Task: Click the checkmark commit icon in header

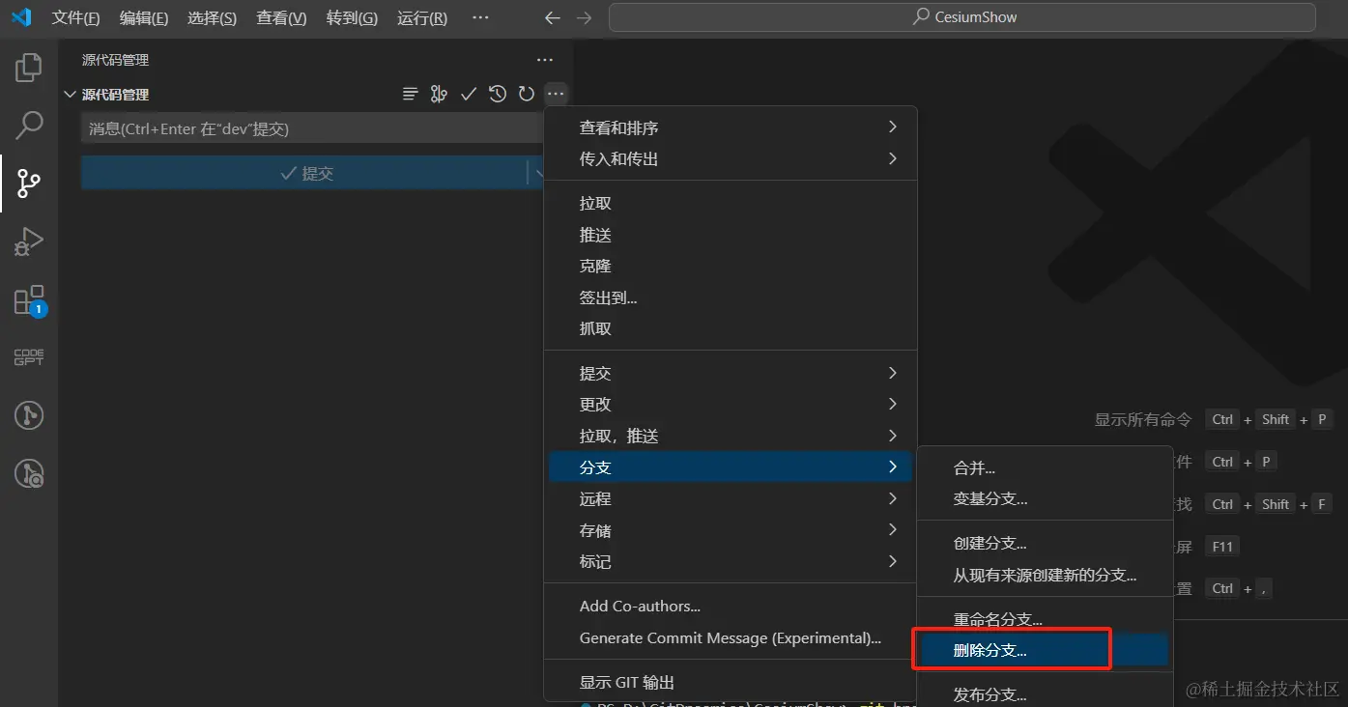Action: tap(469, 94)
